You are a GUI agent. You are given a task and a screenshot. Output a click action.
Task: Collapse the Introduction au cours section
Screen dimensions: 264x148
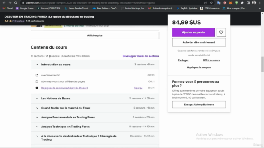(95, 65)
